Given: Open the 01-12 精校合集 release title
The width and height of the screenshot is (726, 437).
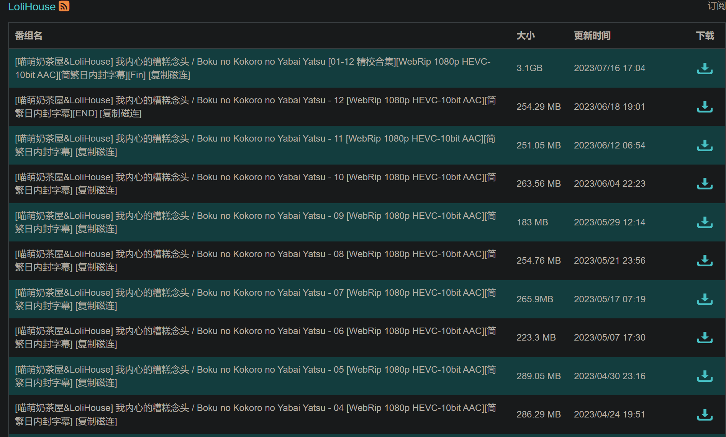Looking at the screenshot, I should pos(252,62).
